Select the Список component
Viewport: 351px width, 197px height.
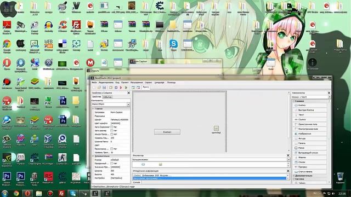pyautogui.click(x=309, y=162)
